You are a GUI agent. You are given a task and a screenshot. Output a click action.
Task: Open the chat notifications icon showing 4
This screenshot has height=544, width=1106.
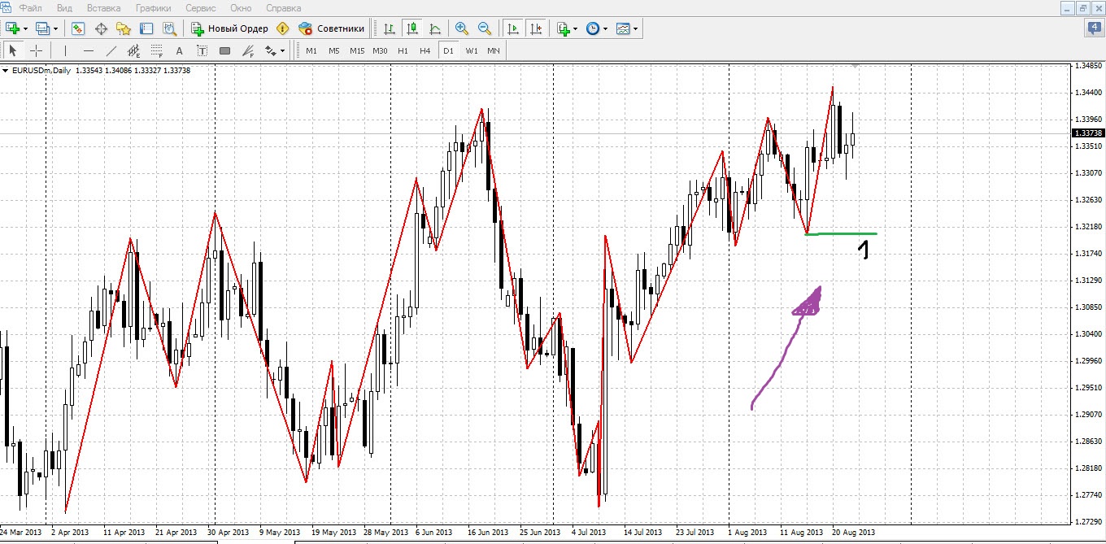pos(1094,28)
